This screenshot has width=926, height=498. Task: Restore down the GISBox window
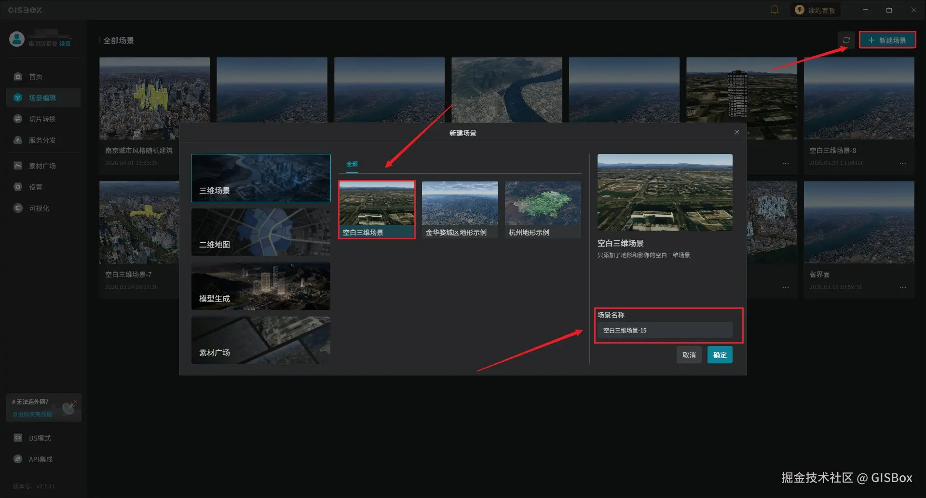(890, 10)
